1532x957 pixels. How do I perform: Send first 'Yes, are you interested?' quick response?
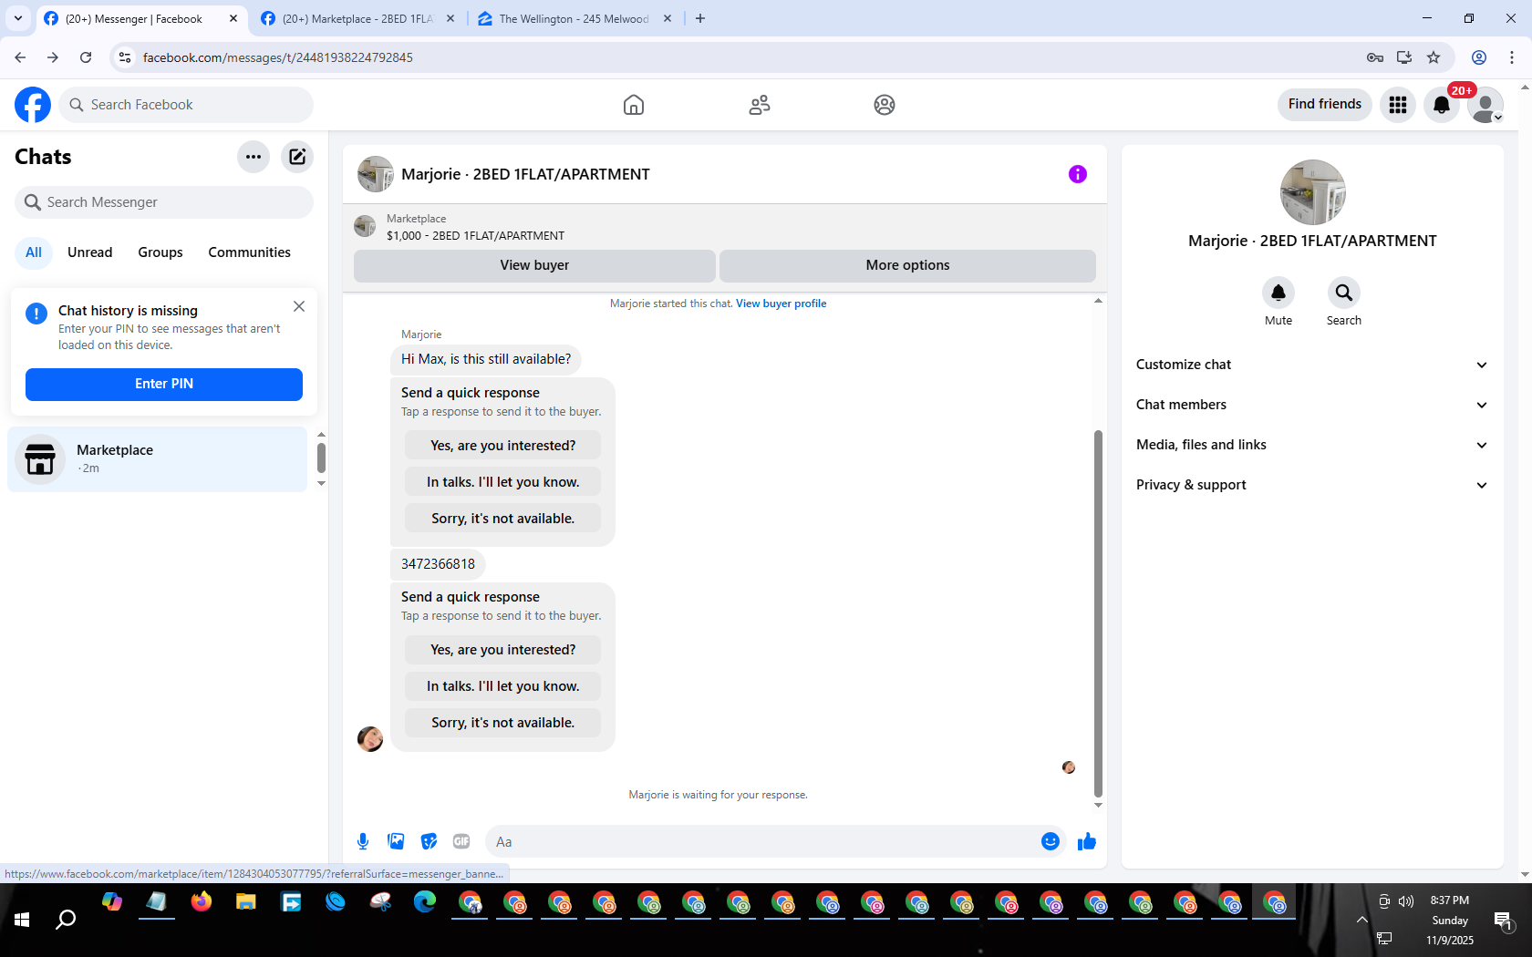click(503, 446)
